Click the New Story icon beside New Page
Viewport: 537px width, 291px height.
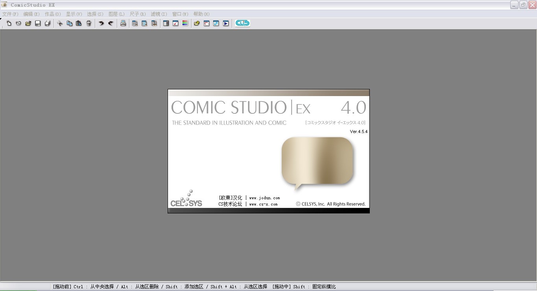point(18,23)
